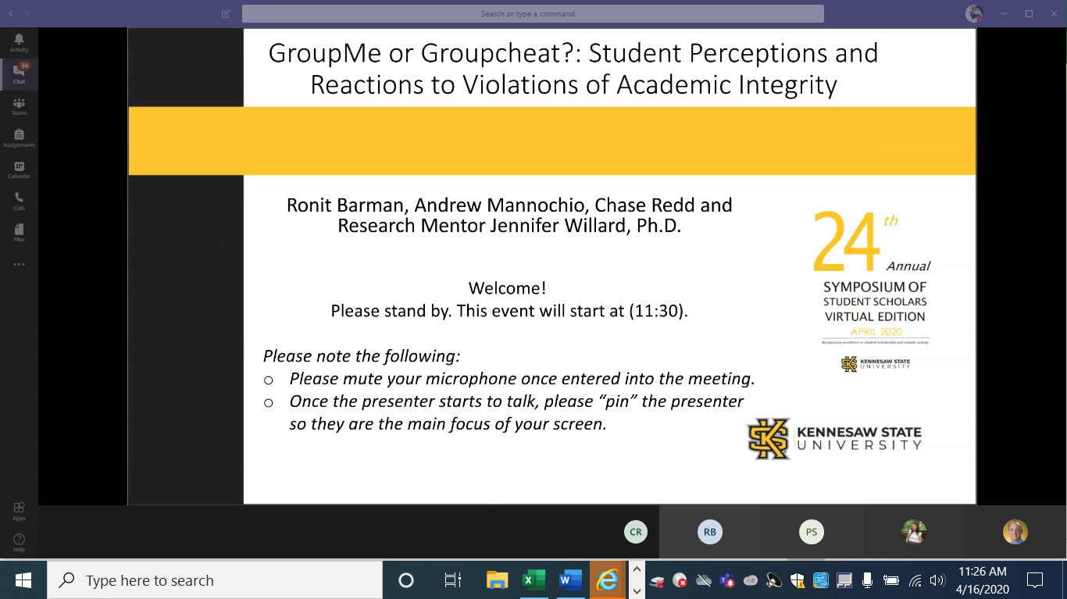1067x599 pixels.
Task: Start a new chat with compose icon
Action: (x=226, y=13)
